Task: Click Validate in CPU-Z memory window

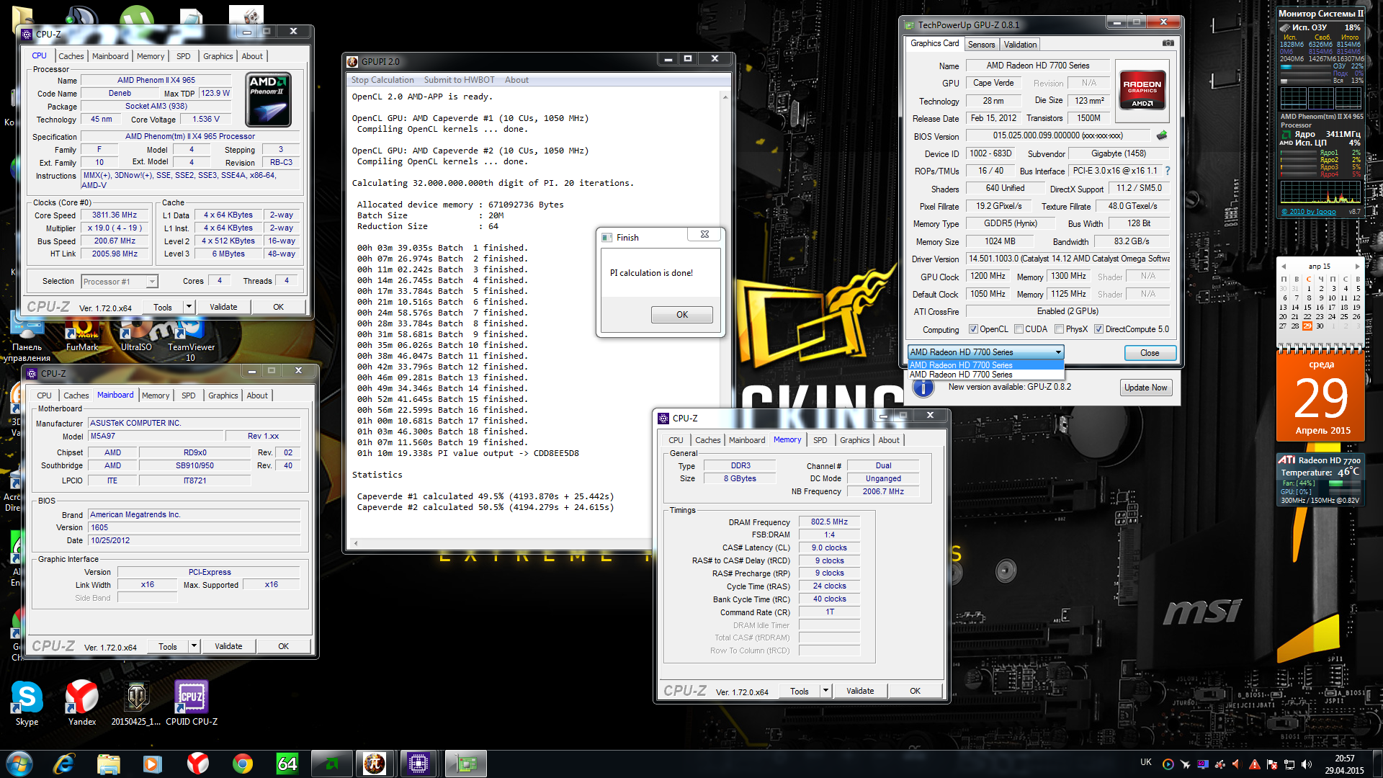Action: pyautogui.click(x=859, y=691)
